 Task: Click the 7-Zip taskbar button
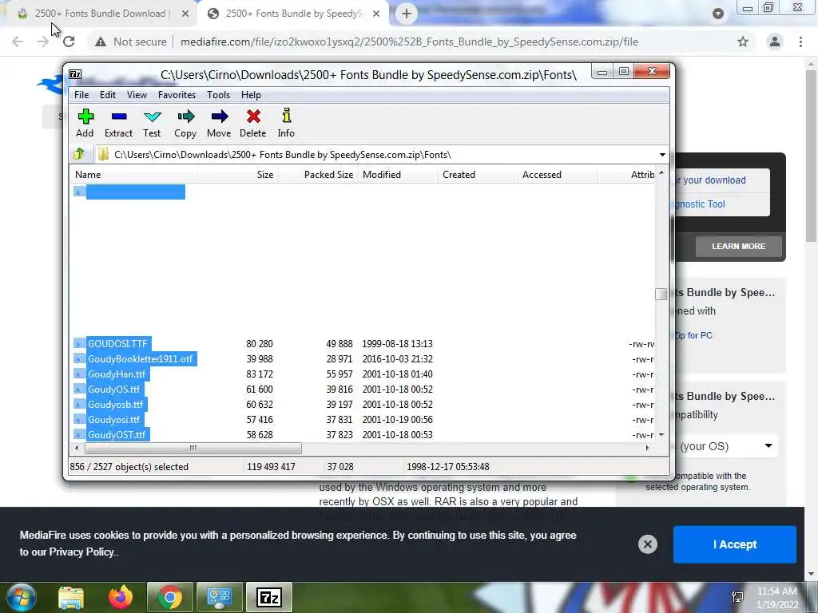tap(269, 597)
